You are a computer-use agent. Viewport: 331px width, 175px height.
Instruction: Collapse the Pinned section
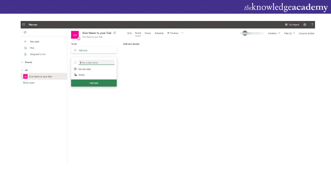tap(22, 62)
